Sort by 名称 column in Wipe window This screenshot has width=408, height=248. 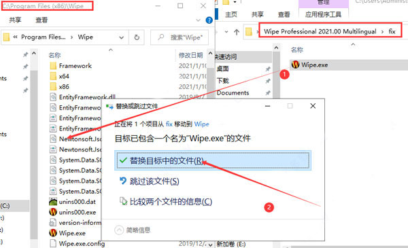(54, 55)
